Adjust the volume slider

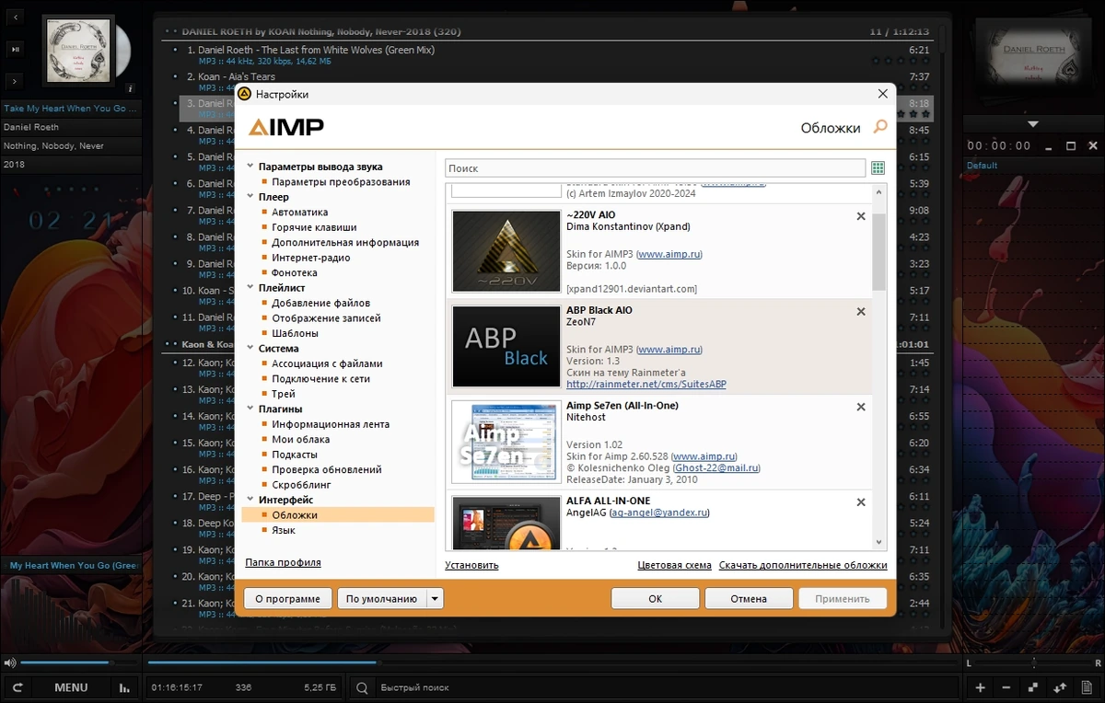[x=78, y=663]
